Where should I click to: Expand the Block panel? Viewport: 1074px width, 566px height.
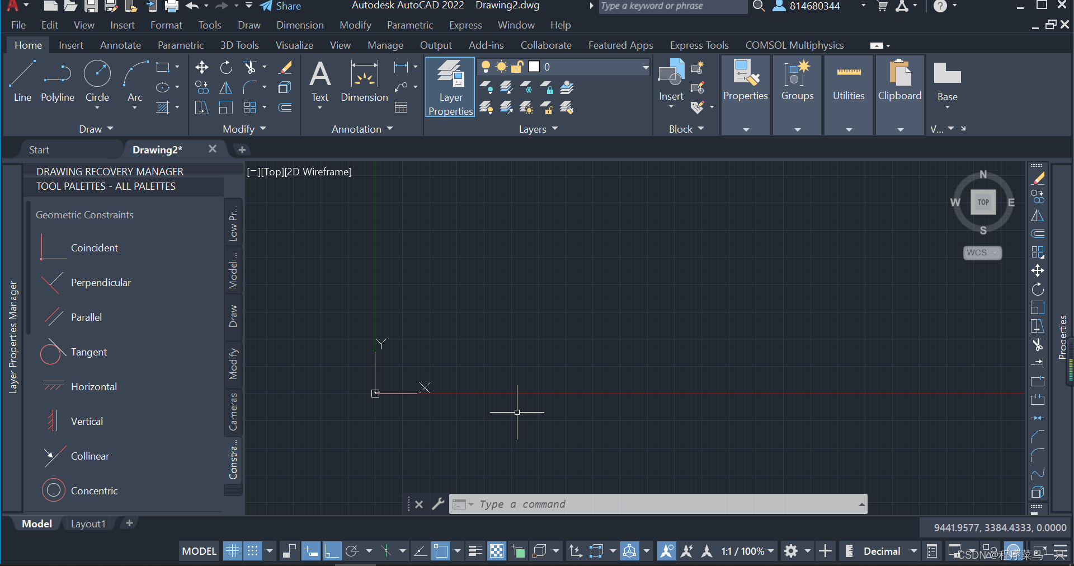(686, 129)
